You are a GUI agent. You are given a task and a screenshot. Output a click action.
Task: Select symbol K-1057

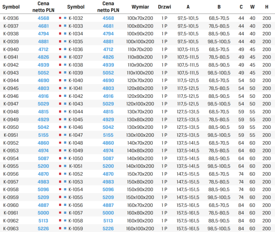pyautogui.click(x=76, y=213)
